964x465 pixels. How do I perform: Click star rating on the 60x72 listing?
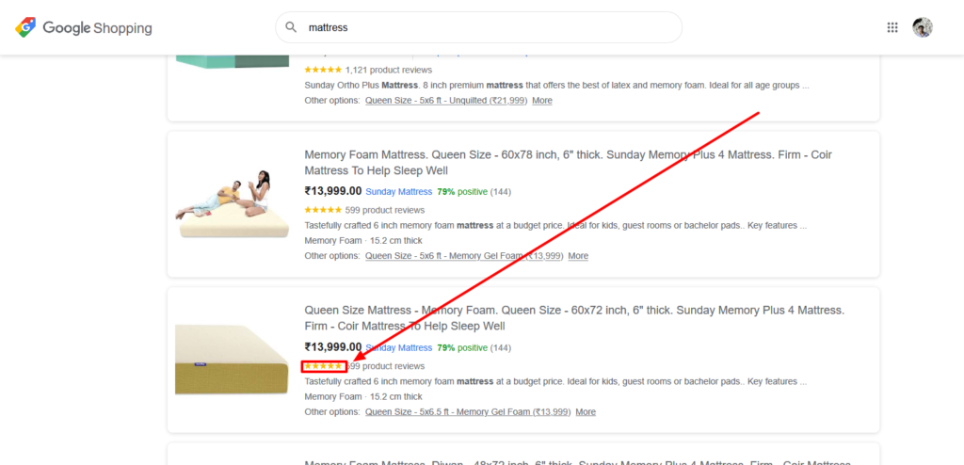click(324, 366)
